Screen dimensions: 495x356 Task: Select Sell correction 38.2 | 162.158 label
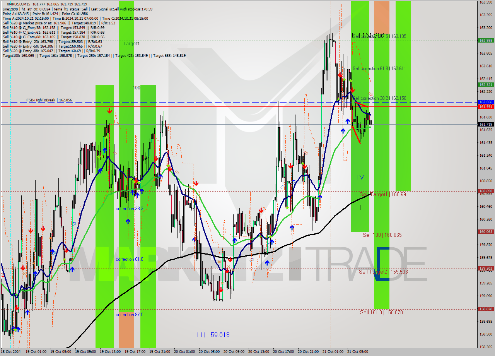point(379,98)
